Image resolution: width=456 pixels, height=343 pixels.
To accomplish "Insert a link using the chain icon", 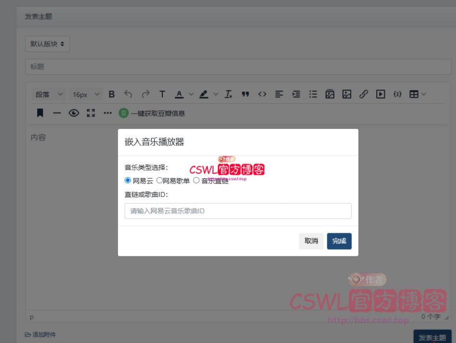I will 364,94.
